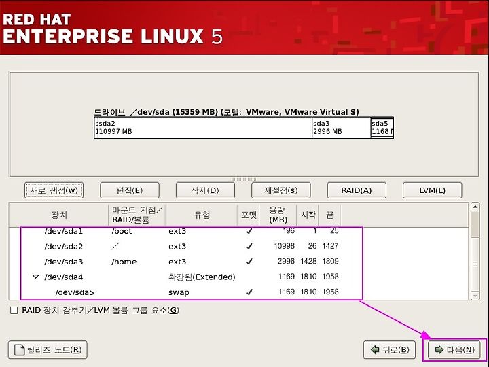The height and width of the screenshot is (367, 489).
Task: Click the scrollbar down arrow of partition list
Action: click(x=475, y=296)
